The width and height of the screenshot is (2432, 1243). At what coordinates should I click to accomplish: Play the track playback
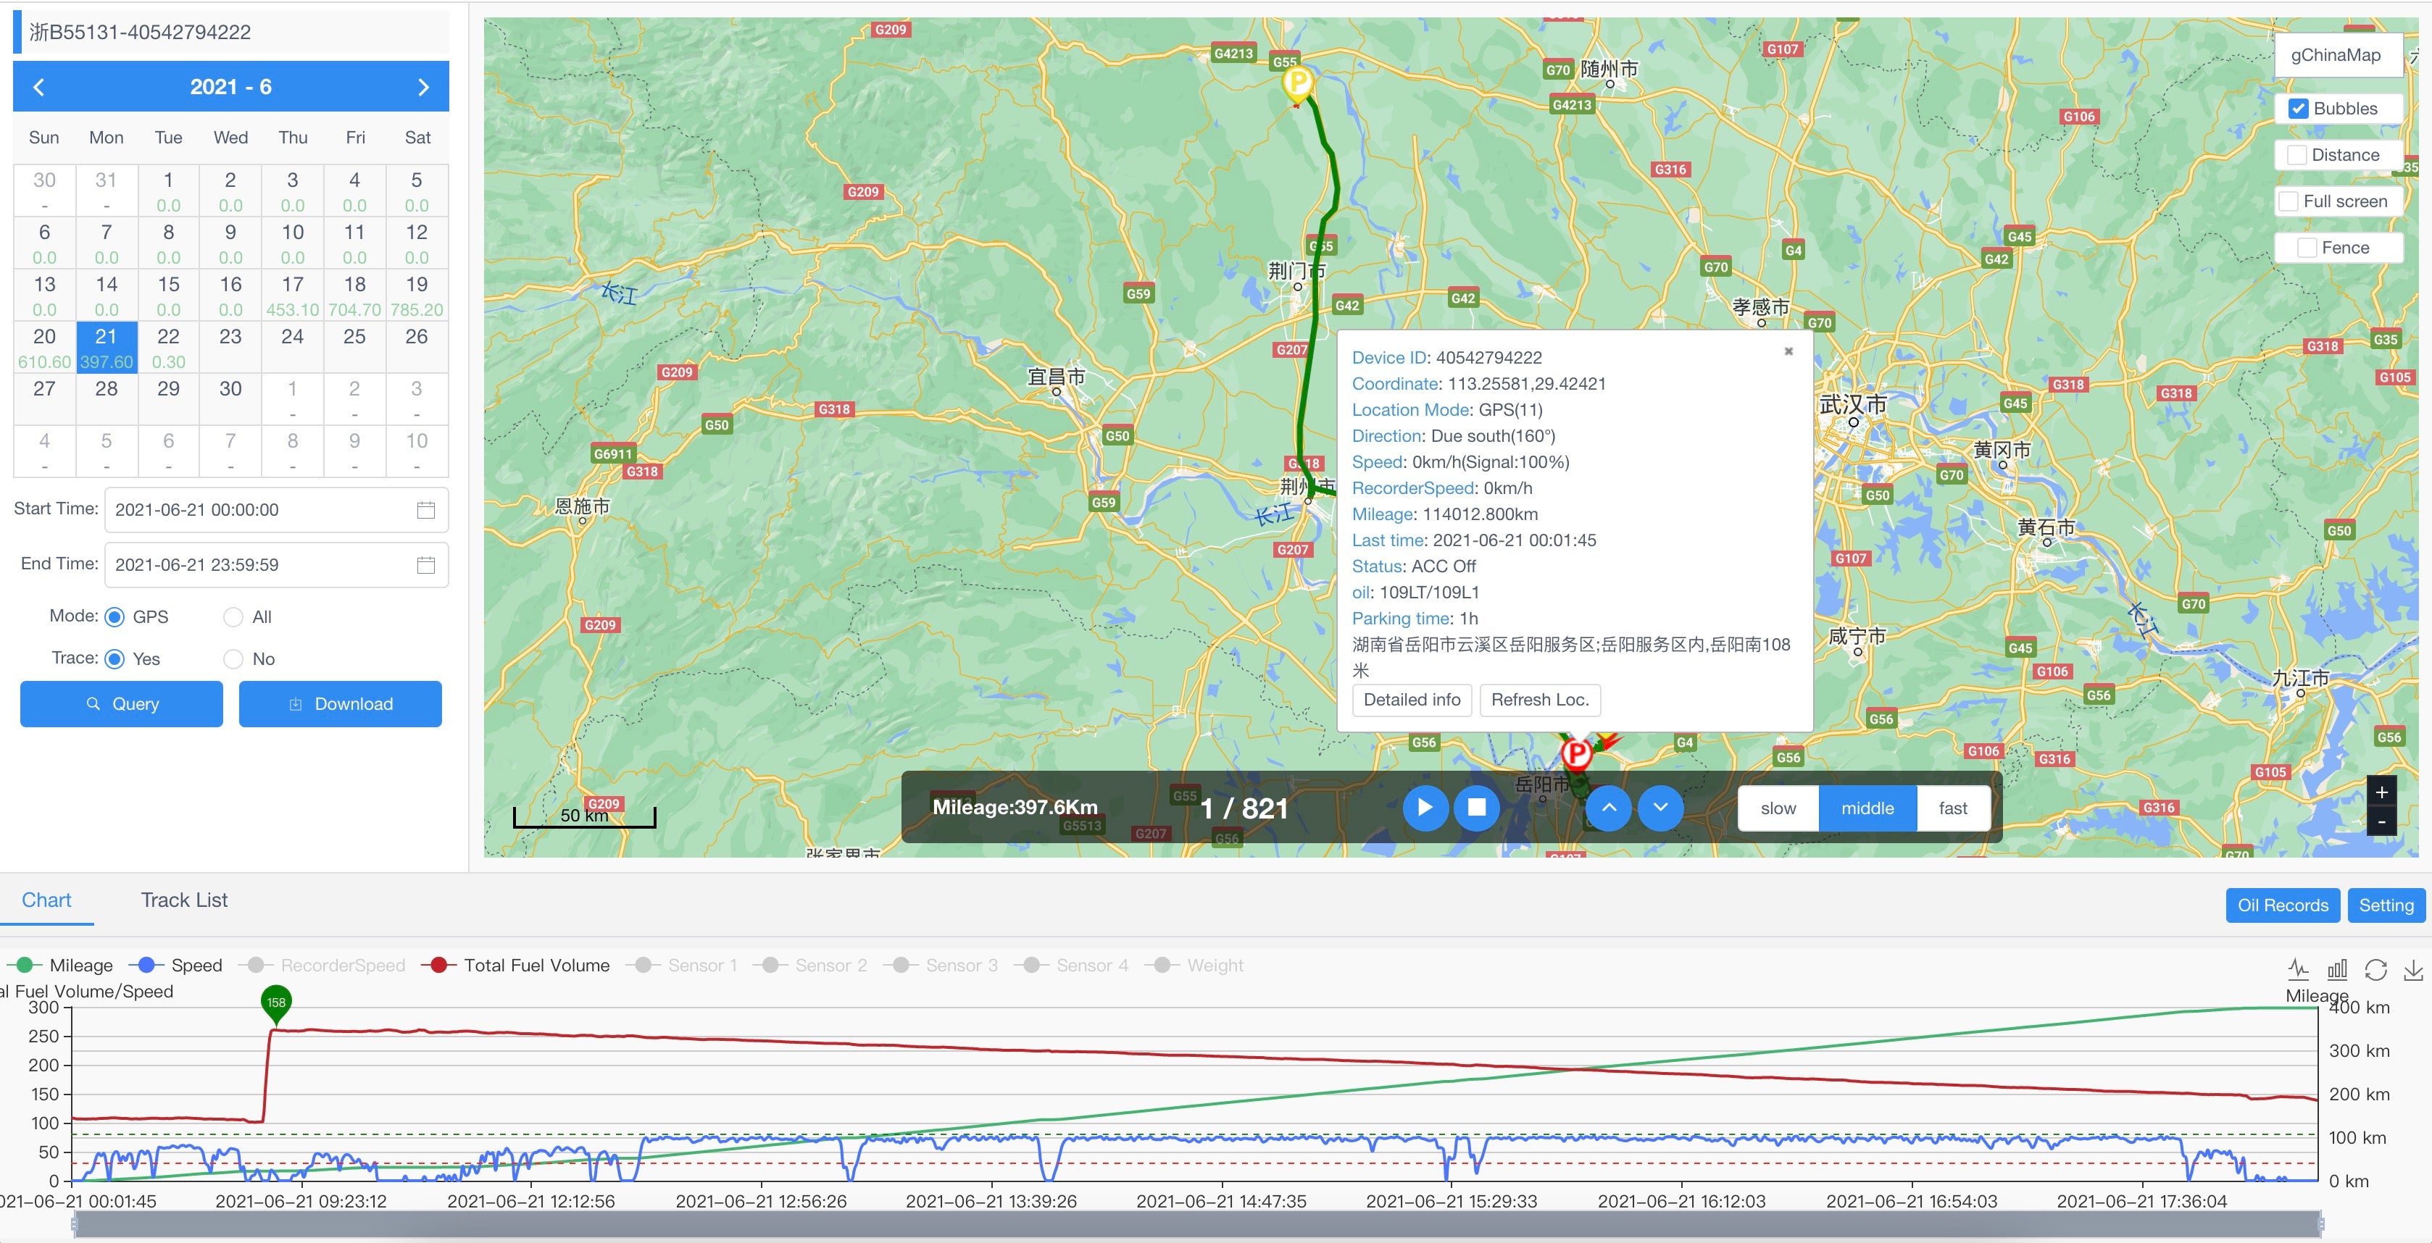[1425, 808]
